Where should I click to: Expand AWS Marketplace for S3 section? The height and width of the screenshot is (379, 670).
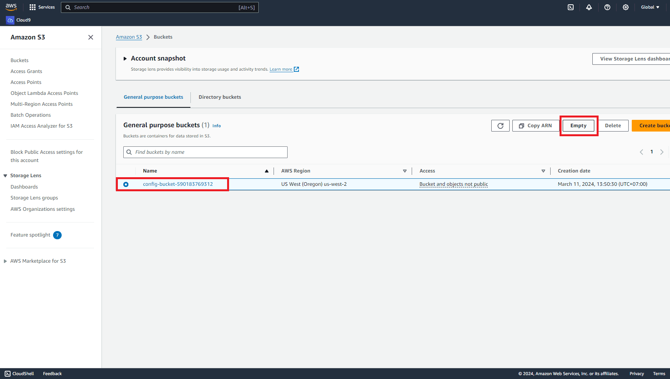(5, 261)
